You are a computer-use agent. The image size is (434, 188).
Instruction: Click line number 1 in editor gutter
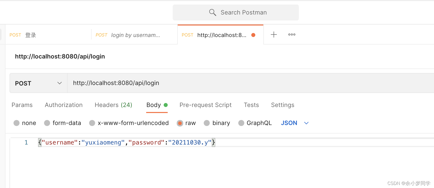26,142
